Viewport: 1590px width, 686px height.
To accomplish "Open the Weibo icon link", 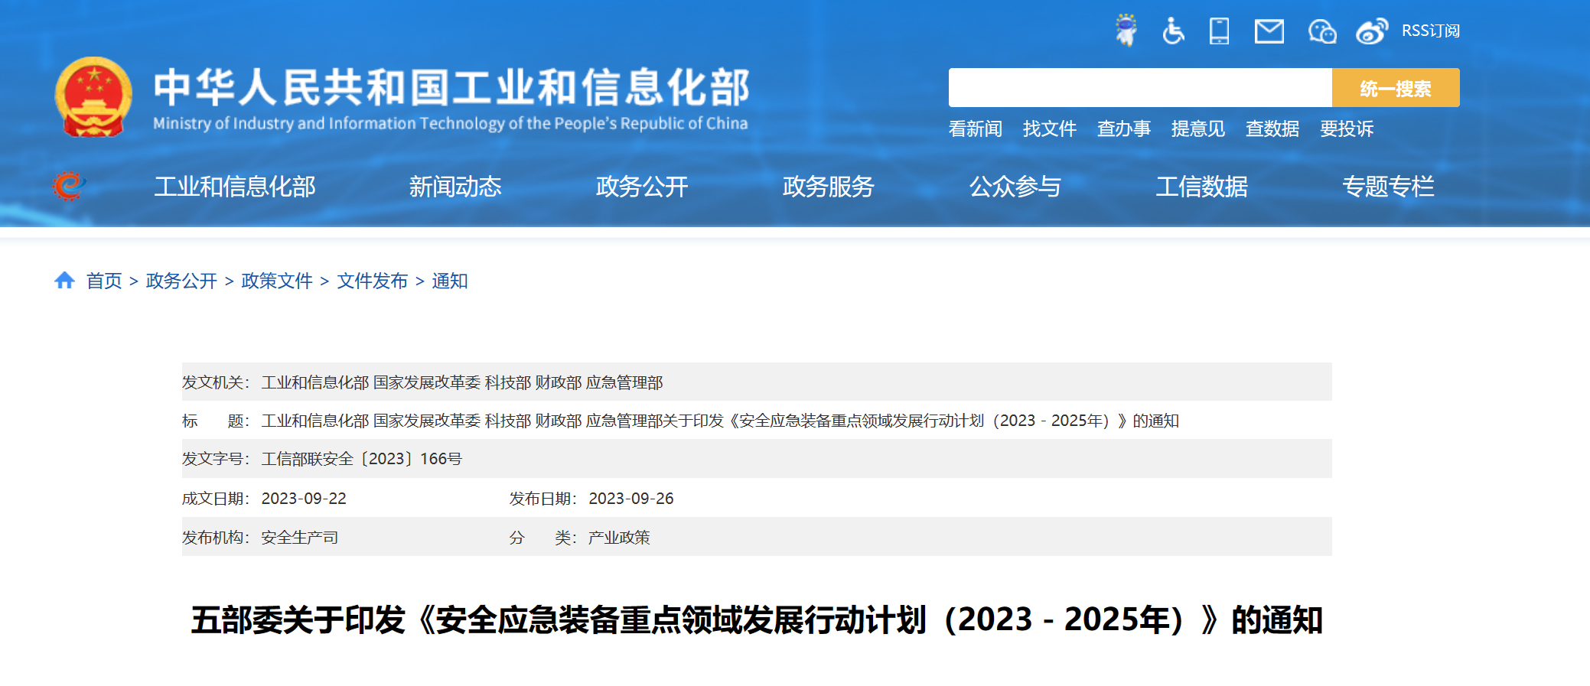I will [1371, 31].
